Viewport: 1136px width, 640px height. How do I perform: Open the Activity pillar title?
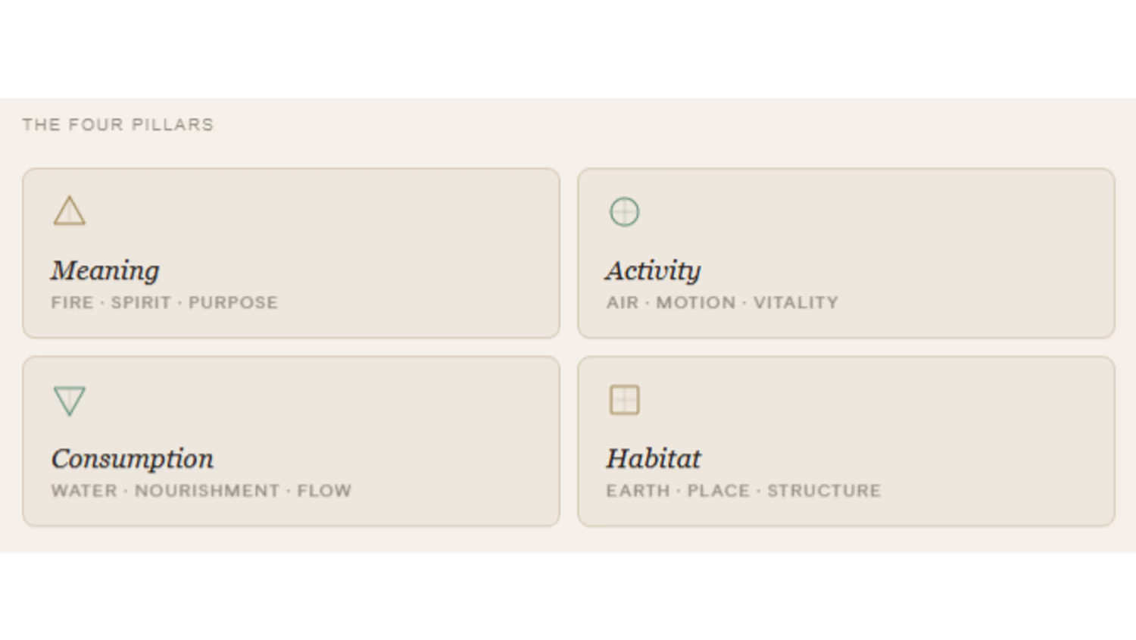click(x=653, y=270)
